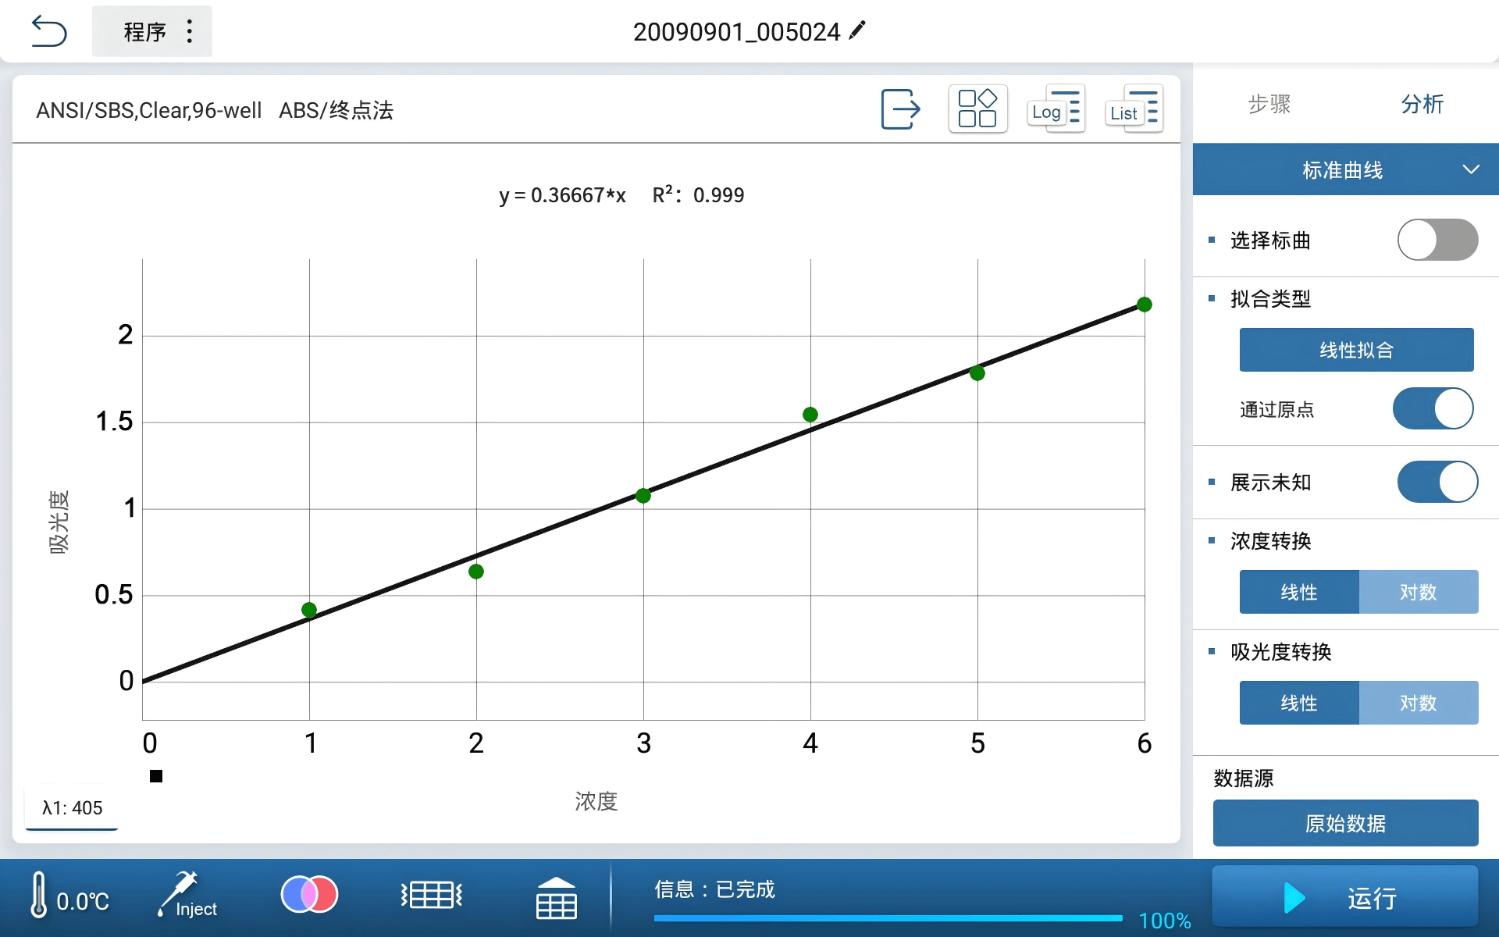1499x937 pixels.
Task: Click the overlapping color circles icon
Action: (309, 895)
